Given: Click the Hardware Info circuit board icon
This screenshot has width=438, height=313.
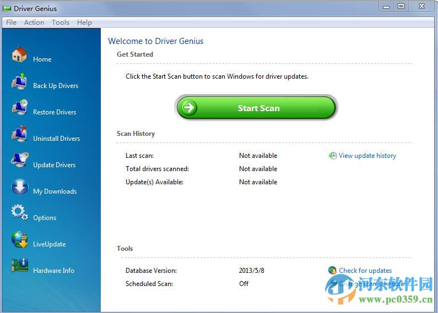Looking at the screenshot, I should (x=19, y=265).
